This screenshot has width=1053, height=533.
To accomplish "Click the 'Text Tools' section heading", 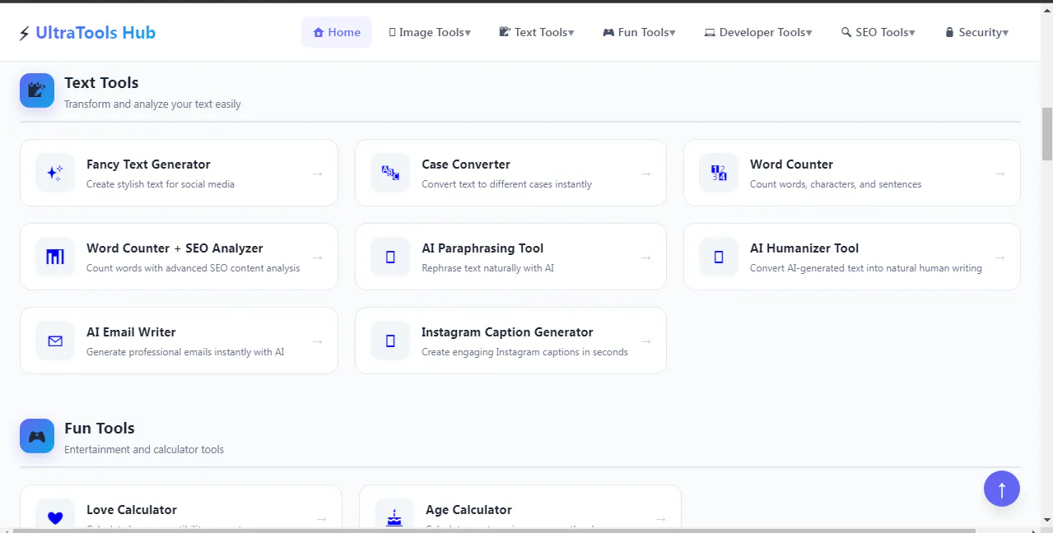I will [x=101, y=82].
